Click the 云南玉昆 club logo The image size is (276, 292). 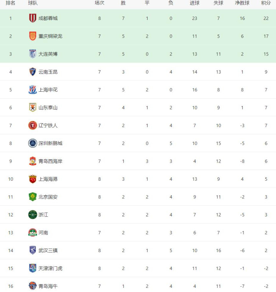[33, 72]
